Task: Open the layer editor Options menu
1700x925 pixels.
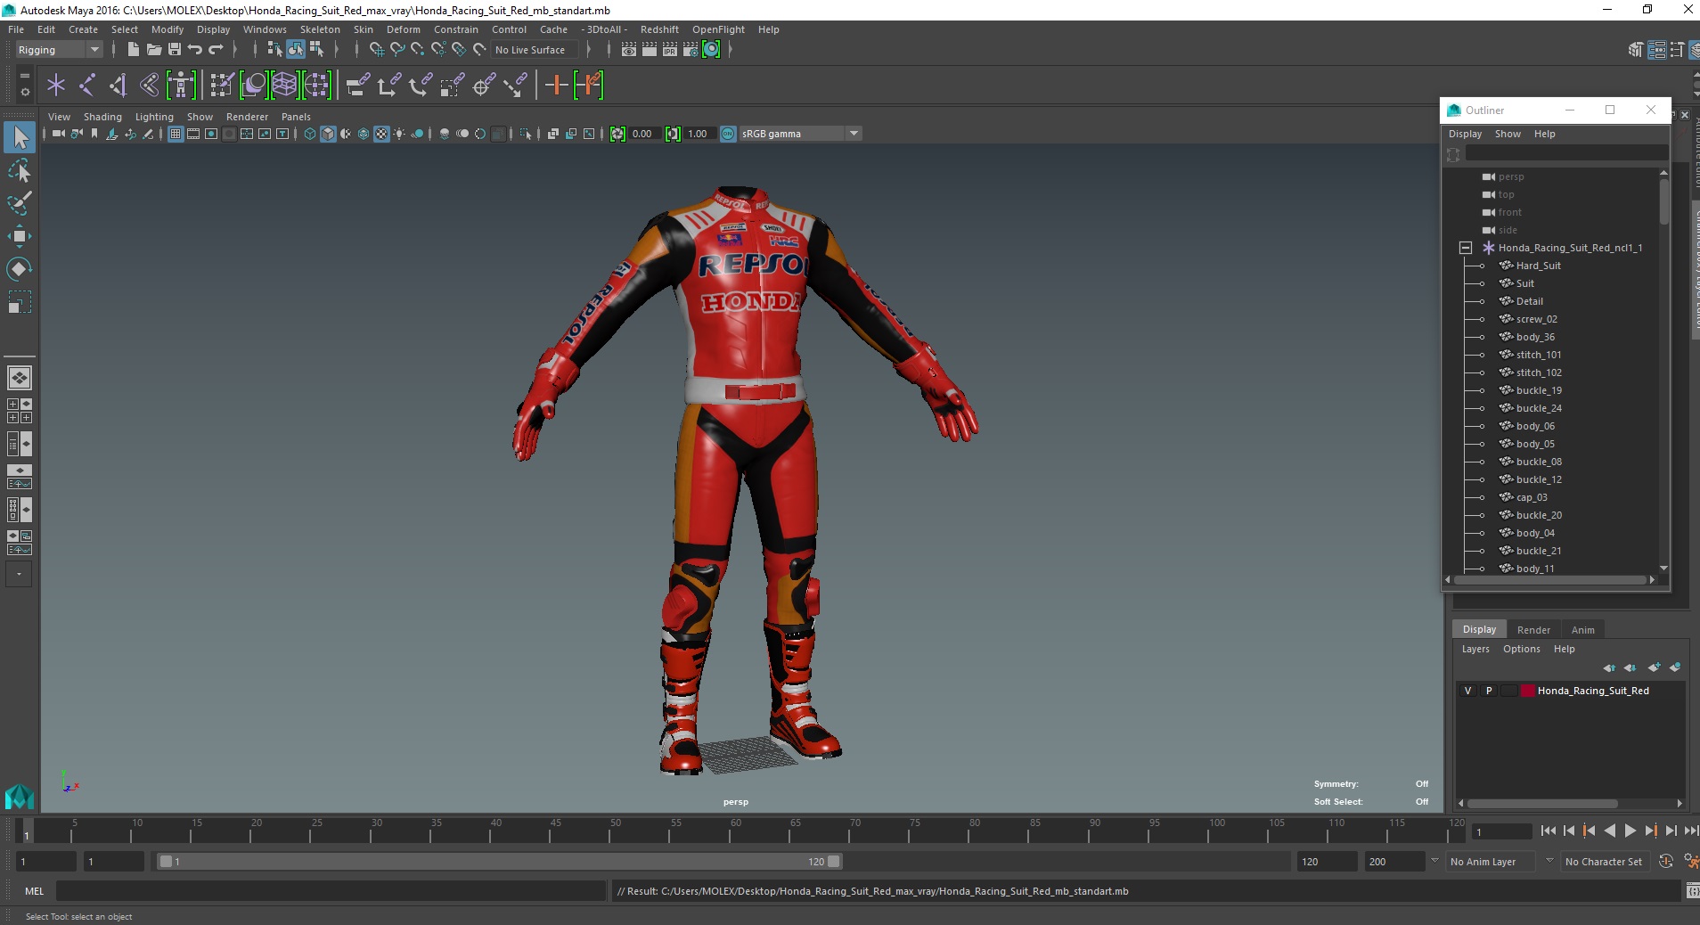Action: [1521, 649]
